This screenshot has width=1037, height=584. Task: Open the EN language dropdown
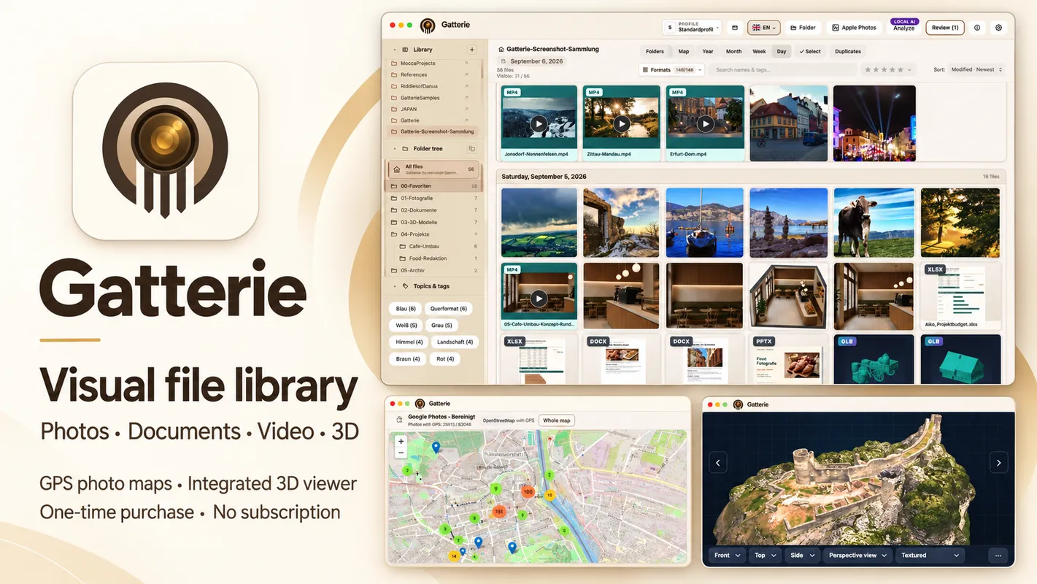(763, 28)
